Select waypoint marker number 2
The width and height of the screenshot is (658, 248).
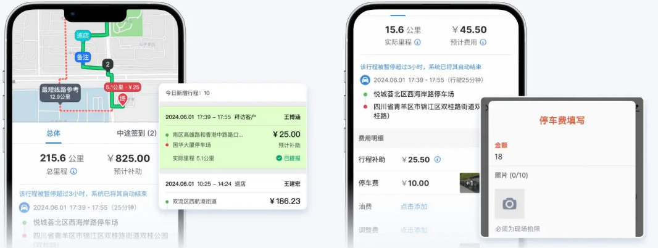[x=108, y=64]
